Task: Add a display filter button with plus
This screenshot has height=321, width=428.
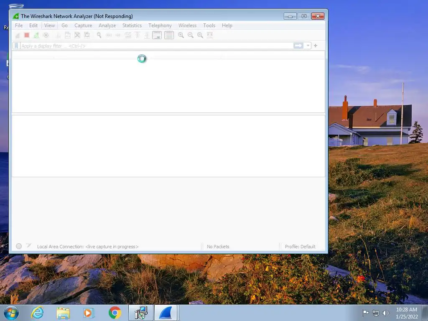Action: (x=316, y=46)
